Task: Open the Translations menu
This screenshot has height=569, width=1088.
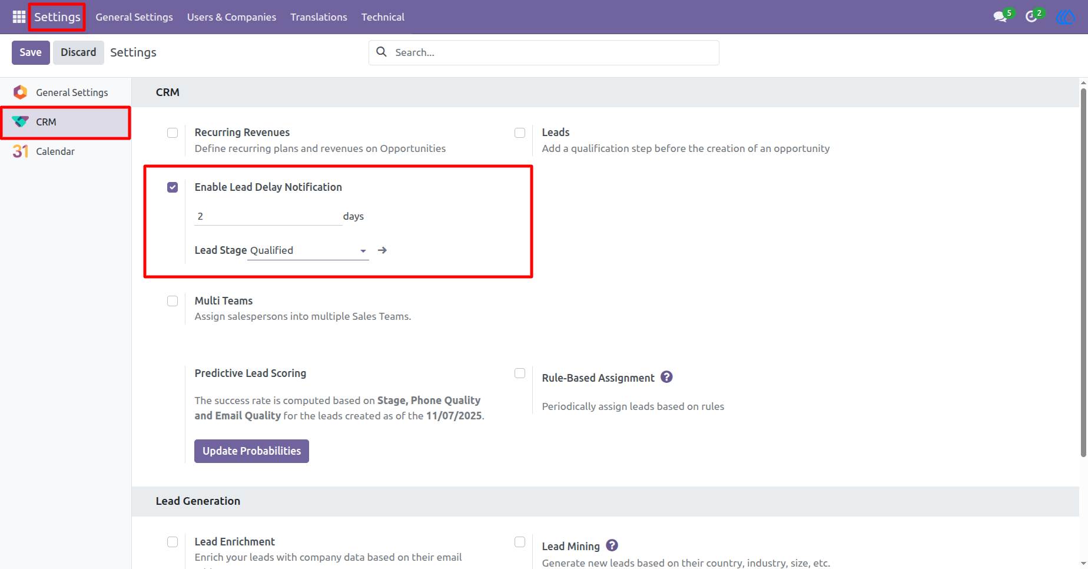Action: [x=319, y=17]
